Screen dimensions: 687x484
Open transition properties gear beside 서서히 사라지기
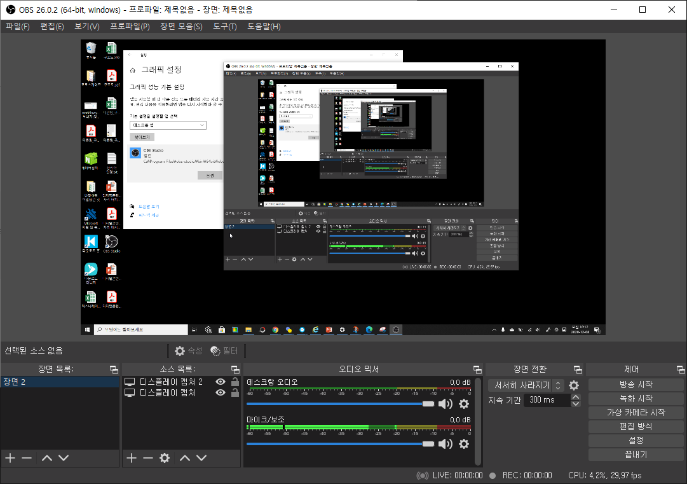574,385
